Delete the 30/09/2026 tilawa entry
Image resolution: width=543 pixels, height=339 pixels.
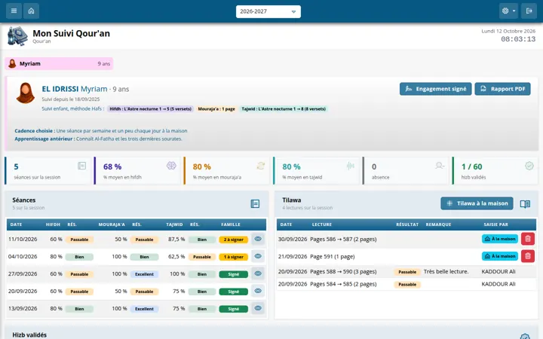[528, 239]
